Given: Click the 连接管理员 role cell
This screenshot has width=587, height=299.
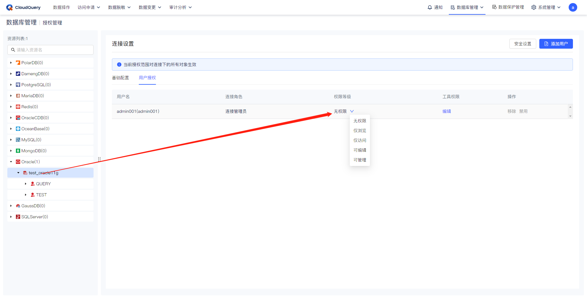Looking at the screenshot, I should tap(236, 111).
